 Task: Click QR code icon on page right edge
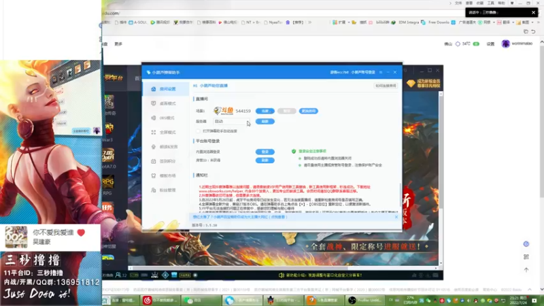pyautogui.click(x=526, y=257)
